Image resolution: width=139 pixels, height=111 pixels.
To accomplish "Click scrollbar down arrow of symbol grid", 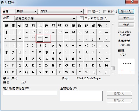I will 113,73.
